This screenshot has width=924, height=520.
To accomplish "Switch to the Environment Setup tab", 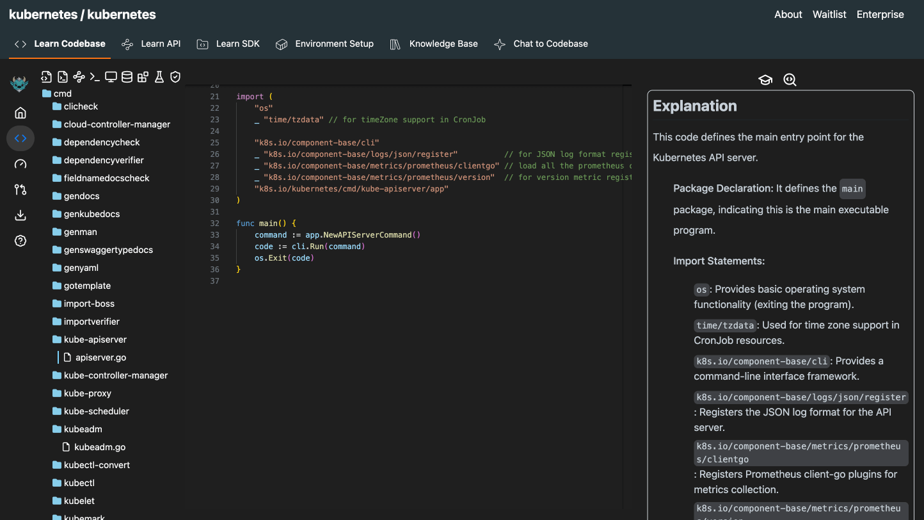I will (x=324, y=44).
